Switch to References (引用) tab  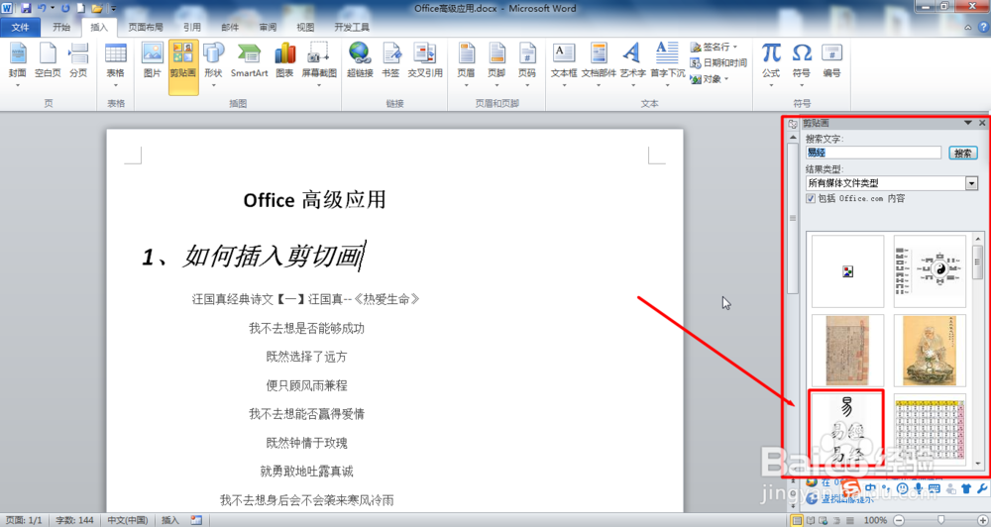192,27
